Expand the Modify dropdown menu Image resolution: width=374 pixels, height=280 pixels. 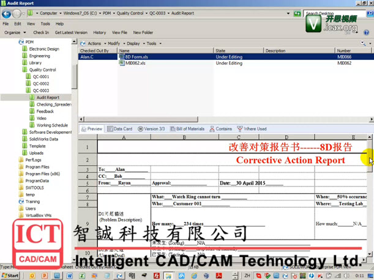[x=114, y=43]
